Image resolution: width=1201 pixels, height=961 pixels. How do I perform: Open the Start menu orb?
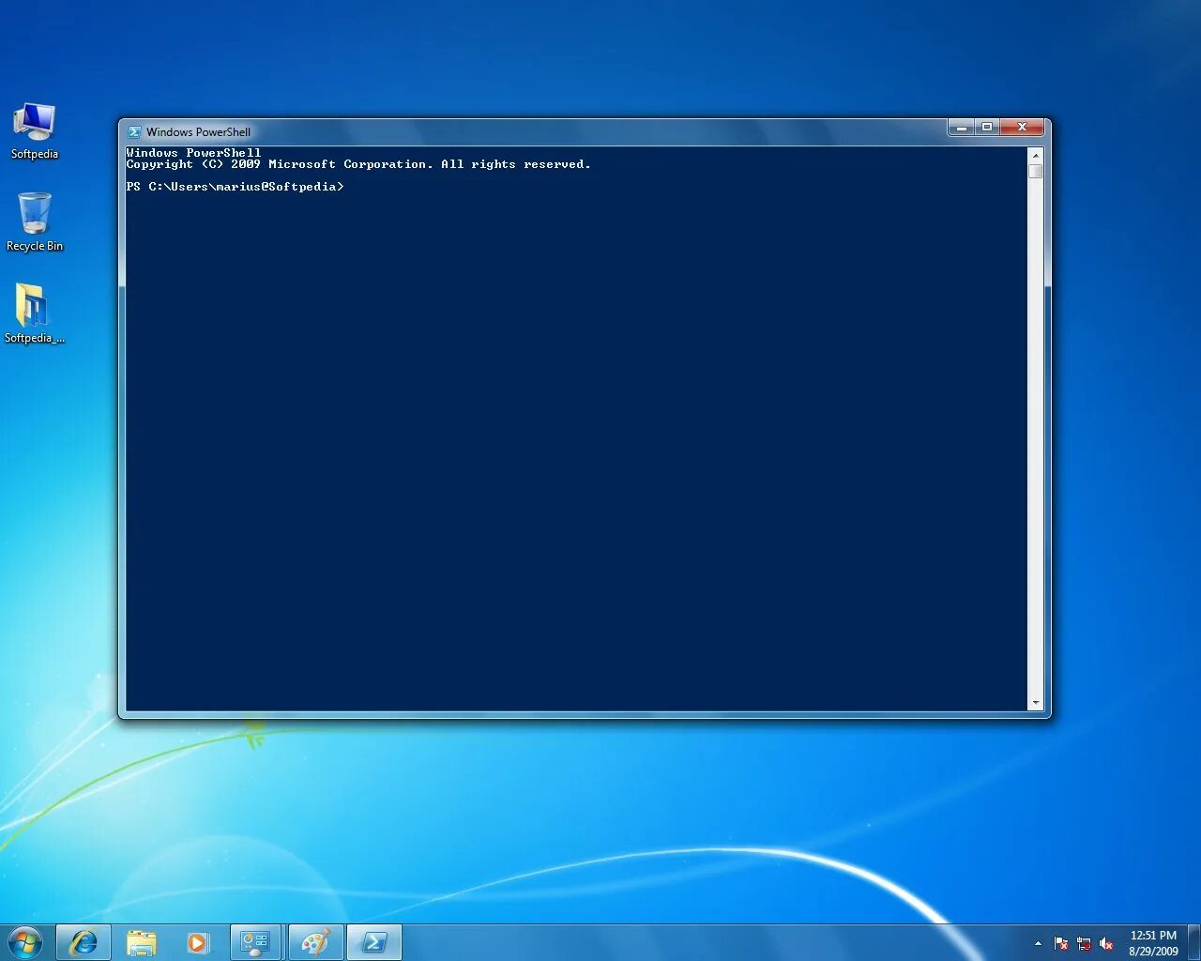[x=25, y=942]
